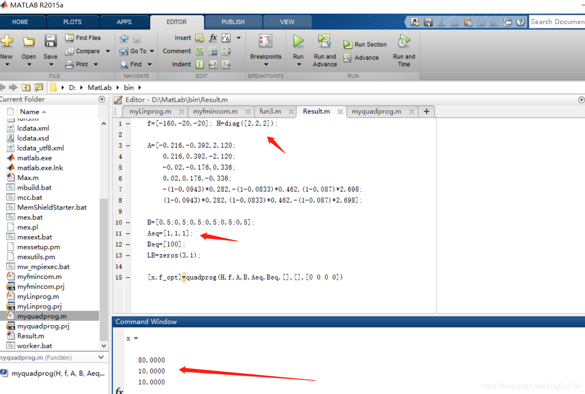Switch to the PLOTS ribbon tab

pyautogui.click(x=73, y=22)
